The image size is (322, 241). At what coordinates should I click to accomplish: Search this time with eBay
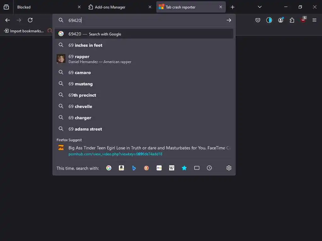159,168
